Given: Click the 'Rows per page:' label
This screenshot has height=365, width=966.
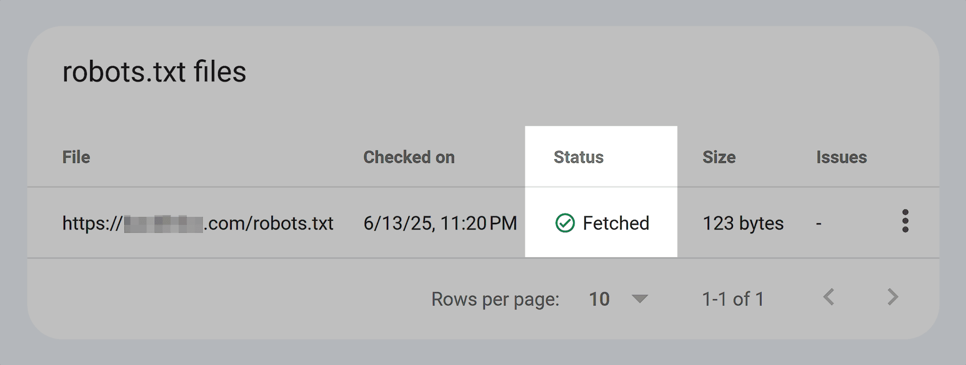Looking at the screenshot, I should [x=496, y=299].
